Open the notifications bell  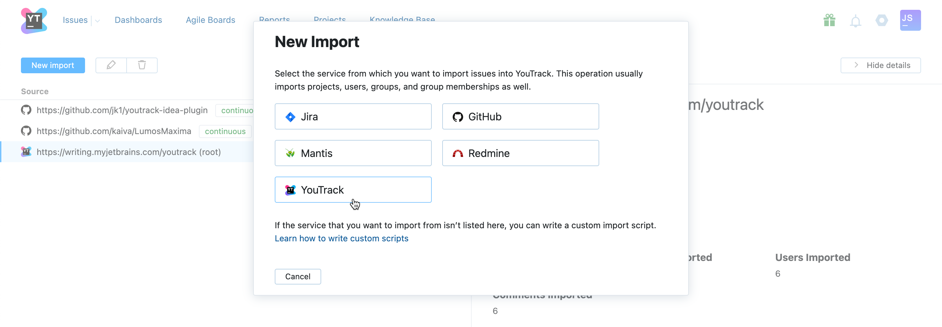(855, 21)
